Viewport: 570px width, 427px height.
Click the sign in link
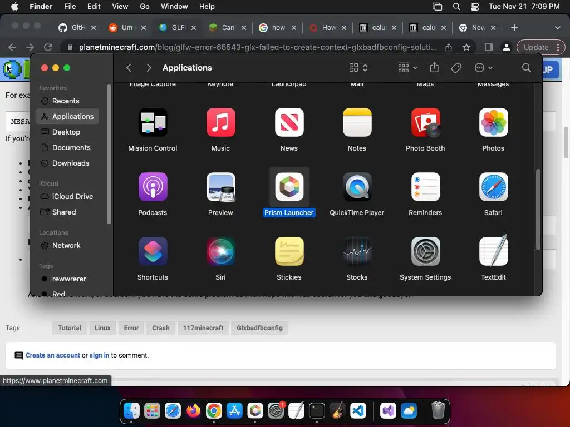click(x=99, y=355)
